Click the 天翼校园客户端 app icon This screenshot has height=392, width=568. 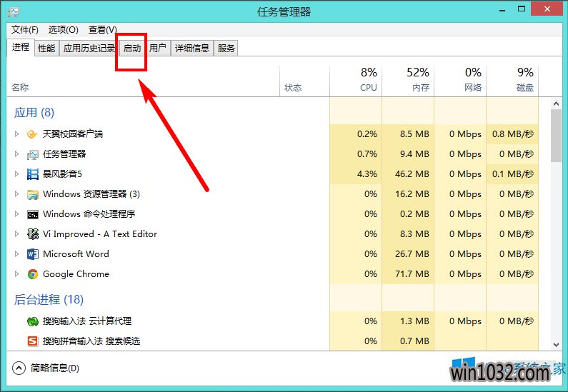point(32,134)
